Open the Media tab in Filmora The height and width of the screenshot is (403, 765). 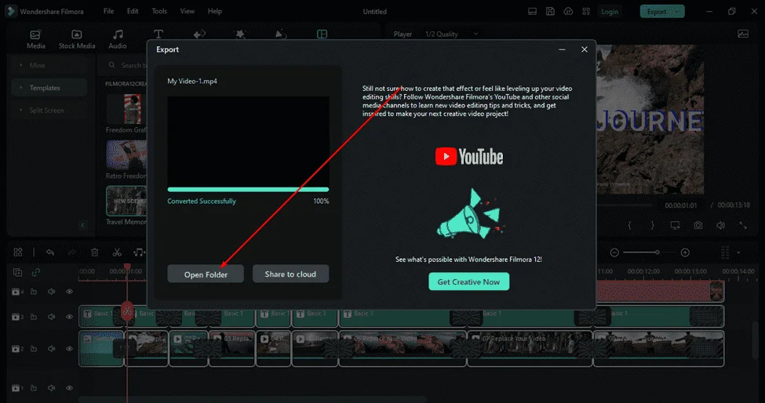click(35, 39)
